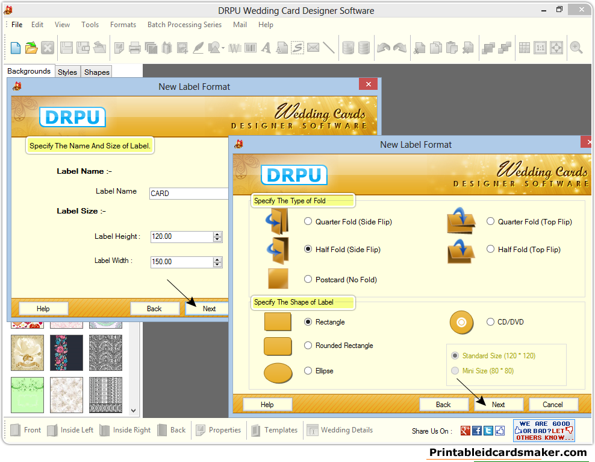This screenshot has width=595, height=462.
Task: Select Quarter Fold (Side Flip) option
Action: [308, 221]
